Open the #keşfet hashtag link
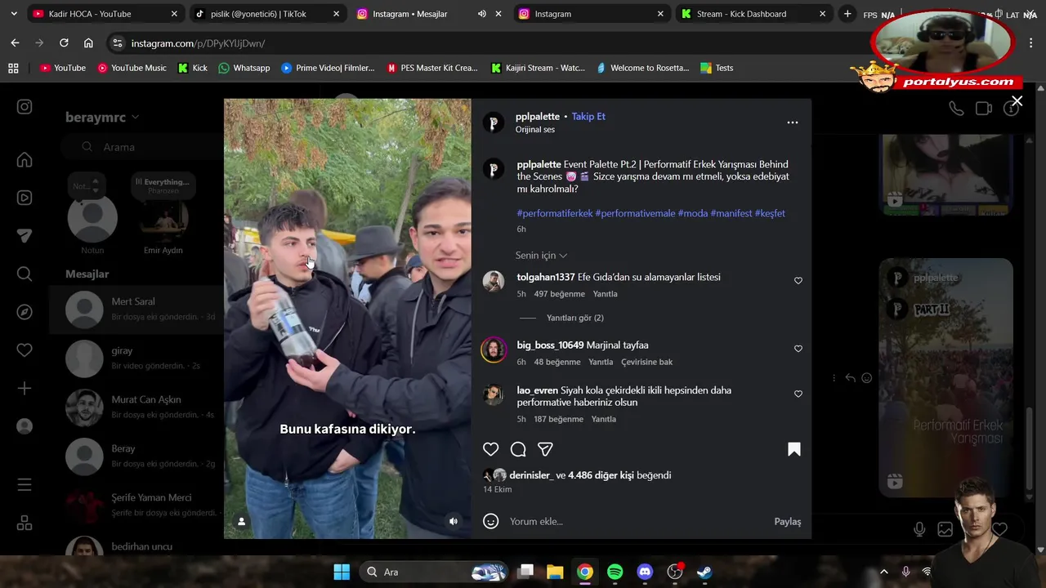The image size is (1046, 588). point(770,213)
